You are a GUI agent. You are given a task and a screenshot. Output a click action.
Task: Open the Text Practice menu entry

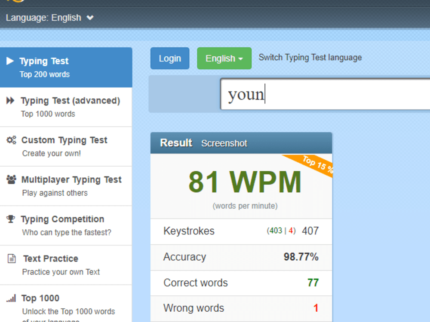[x=66, y=265]
